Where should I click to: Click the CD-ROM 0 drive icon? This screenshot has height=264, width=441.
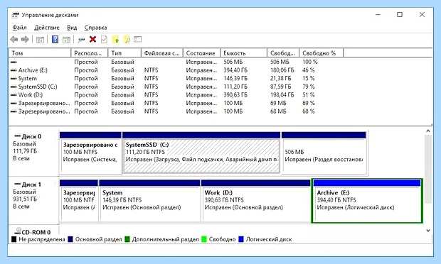point(18,231)
